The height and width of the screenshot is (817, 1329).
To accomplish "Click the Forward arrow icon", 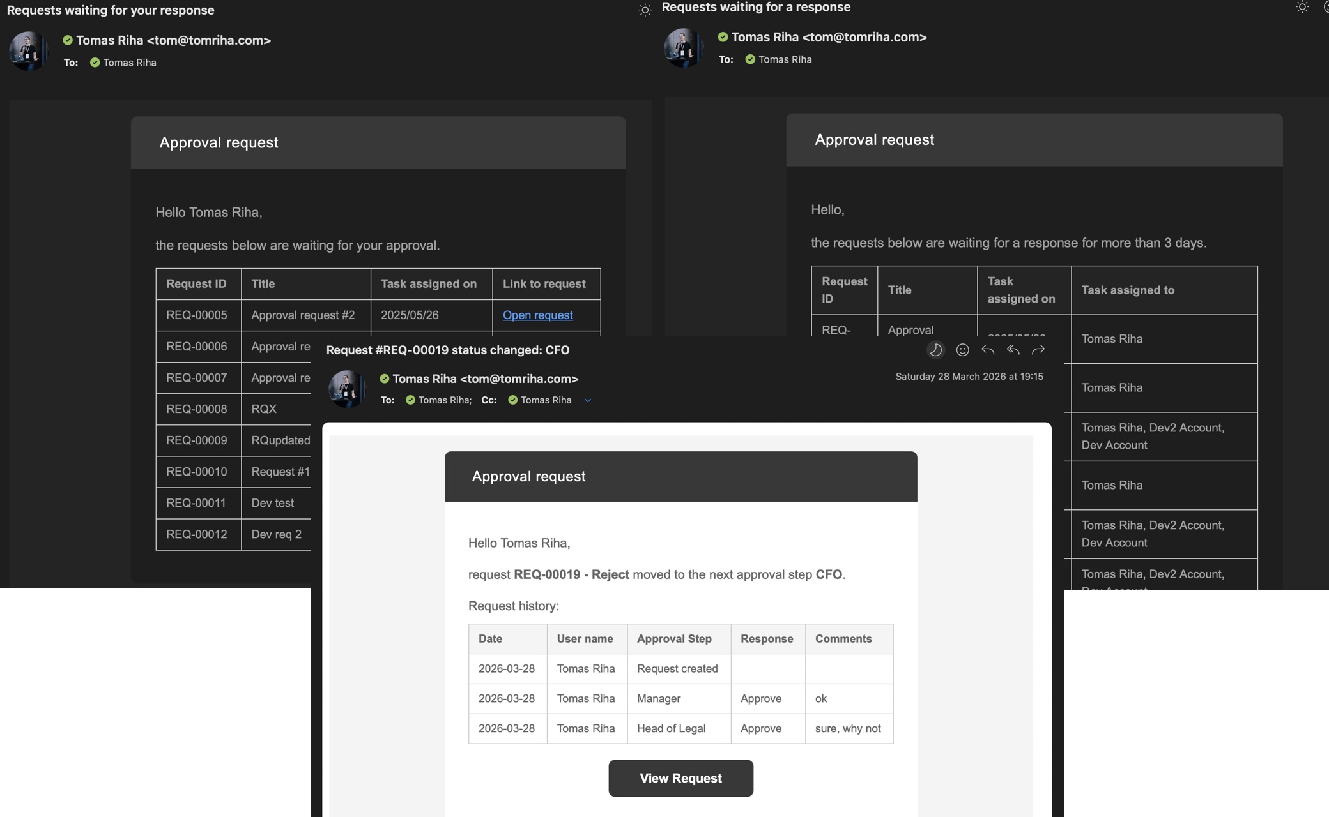I will point(1038,350).
